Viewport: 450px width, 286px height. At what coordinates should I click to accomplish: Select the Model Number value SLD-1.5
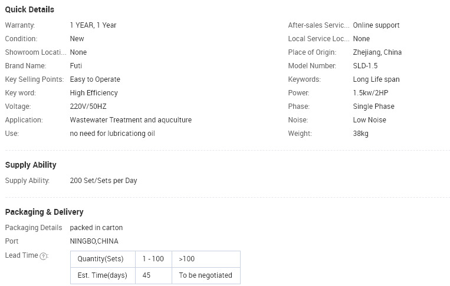365,66
